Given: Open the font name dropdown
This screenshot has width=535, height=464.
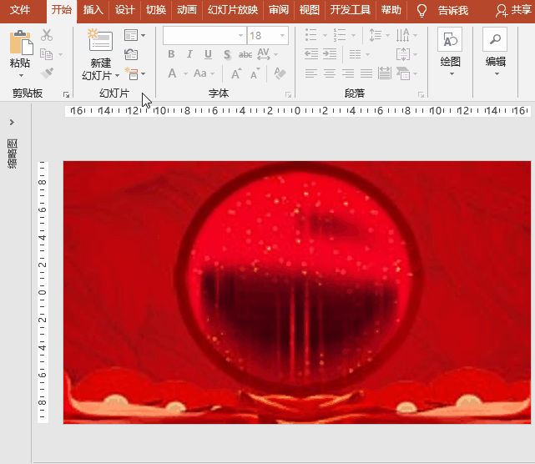Looking at the screenshot, I should [x=240, y=36].
